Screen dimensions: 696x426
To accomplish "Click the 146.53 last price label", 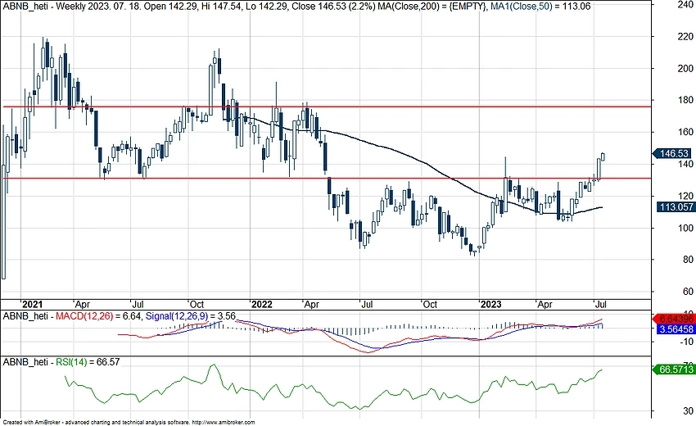I will 671,154.
